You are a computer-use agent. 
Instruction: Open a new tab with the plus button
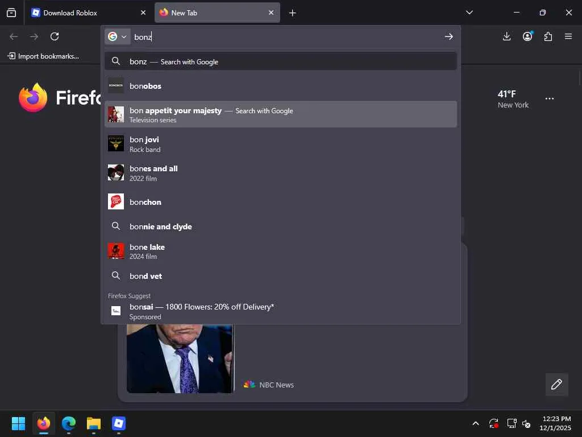(x=293, y=13)
